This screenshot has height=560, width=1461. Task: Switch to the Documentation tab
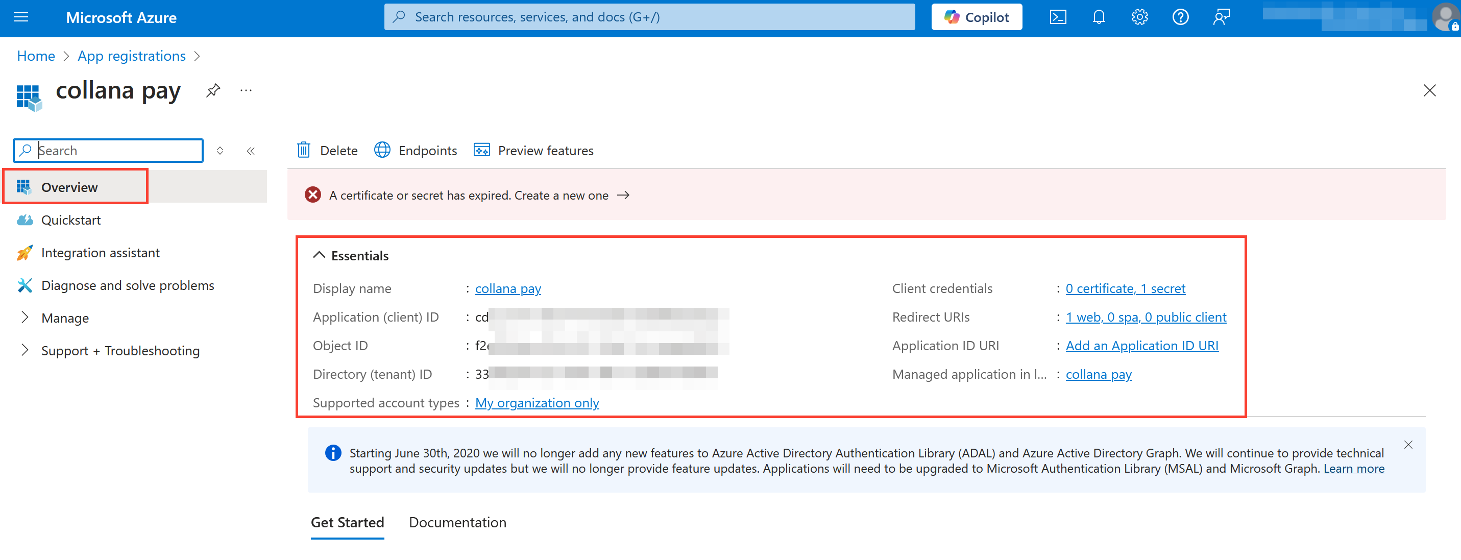click(x=457, y=522)
